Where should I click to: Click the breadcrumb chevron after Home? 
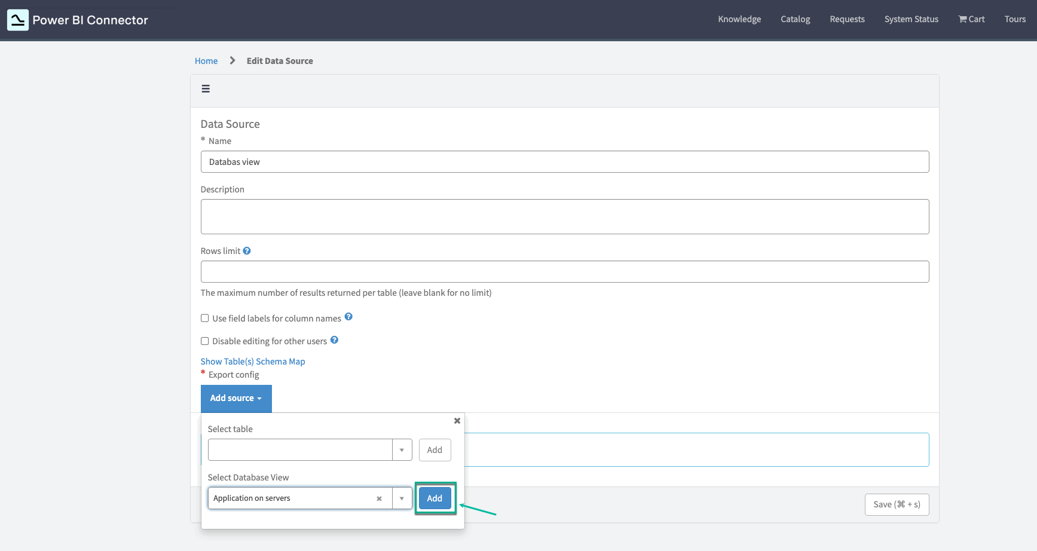tap(233, 60)
